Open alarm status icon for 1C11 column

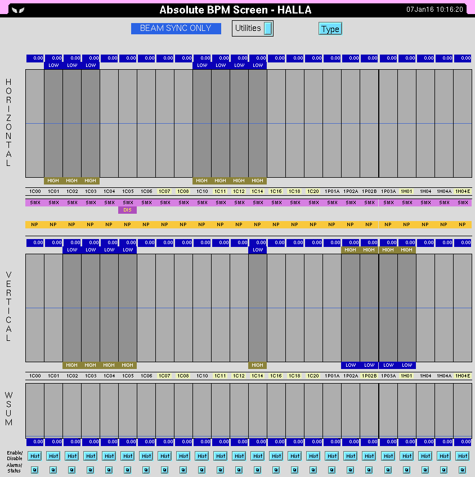pyautogui.click(x=220, y=470)
